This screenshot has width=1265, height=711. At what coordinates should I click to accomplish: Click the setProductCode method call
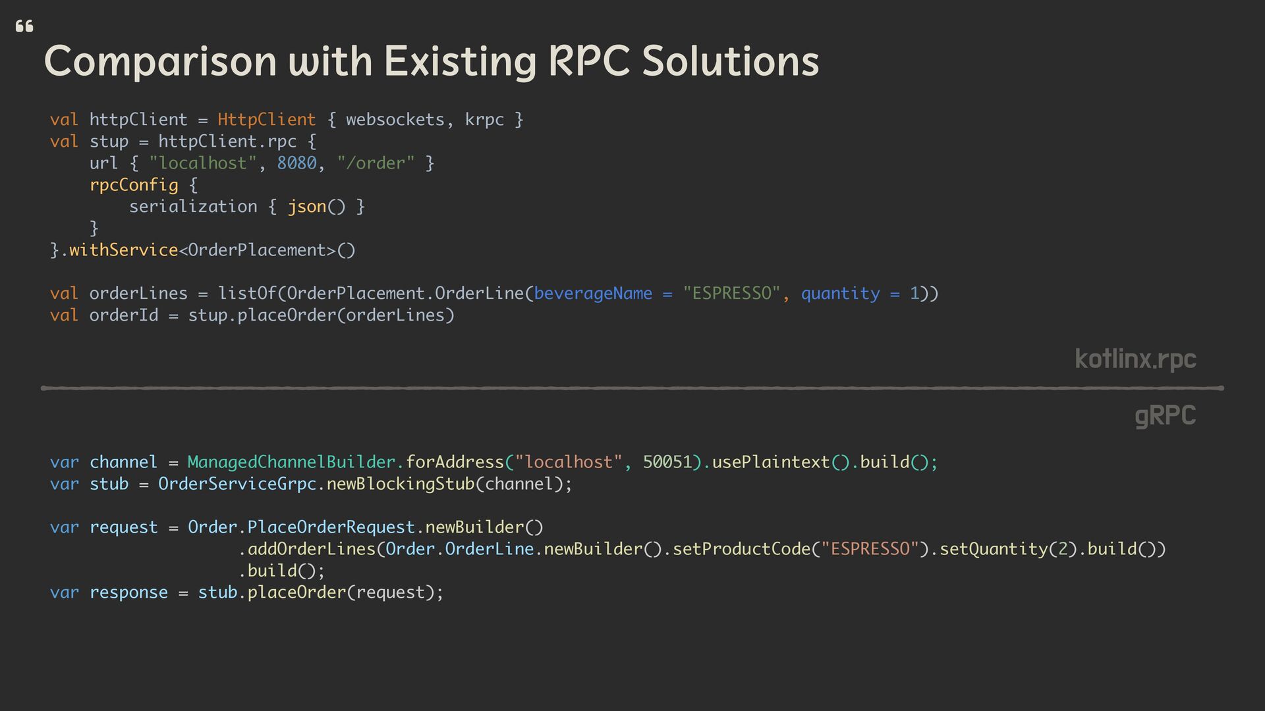(x=741, y=549)
